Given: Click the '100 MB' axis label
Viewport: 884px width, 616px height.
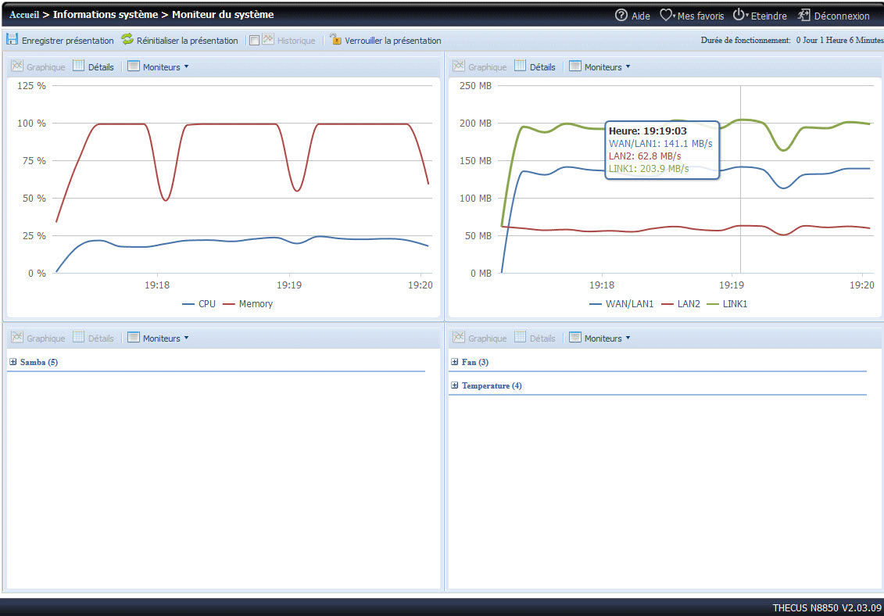Looking at the screenshot, I should point(476,198).
